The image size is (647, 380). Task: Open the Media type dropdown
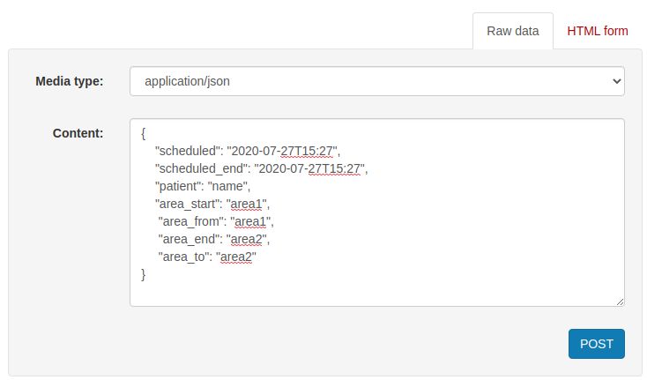[x=376, y=81]
